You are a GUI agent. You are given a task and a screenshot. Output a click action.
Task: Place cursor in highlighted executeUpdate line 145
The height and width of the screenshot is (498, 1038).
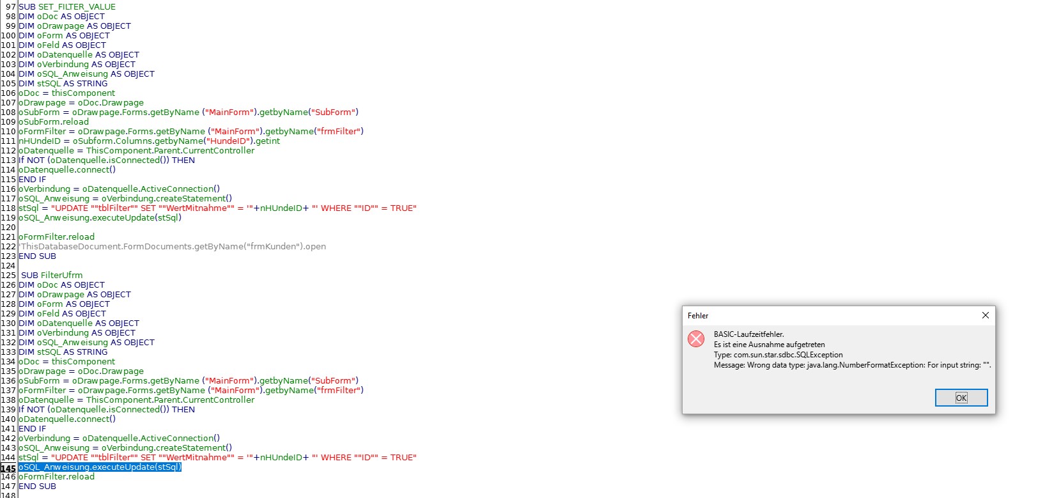pyautogui.click(x=100, y=467)
